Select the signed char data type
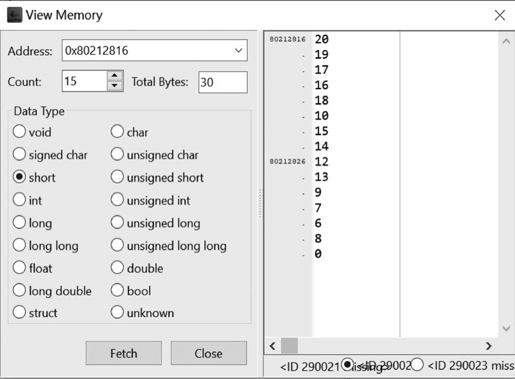 19,154
